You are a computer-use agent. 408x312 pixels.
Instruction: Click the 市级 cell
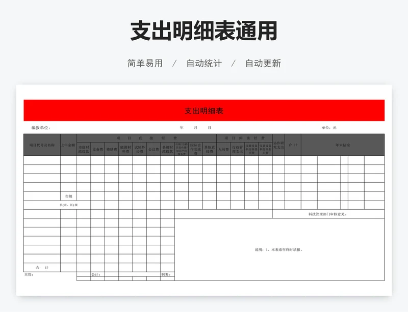click(x=68, y=196)
